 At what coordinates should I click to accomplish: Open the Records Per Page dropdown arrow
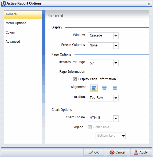[x=116, y=63]
